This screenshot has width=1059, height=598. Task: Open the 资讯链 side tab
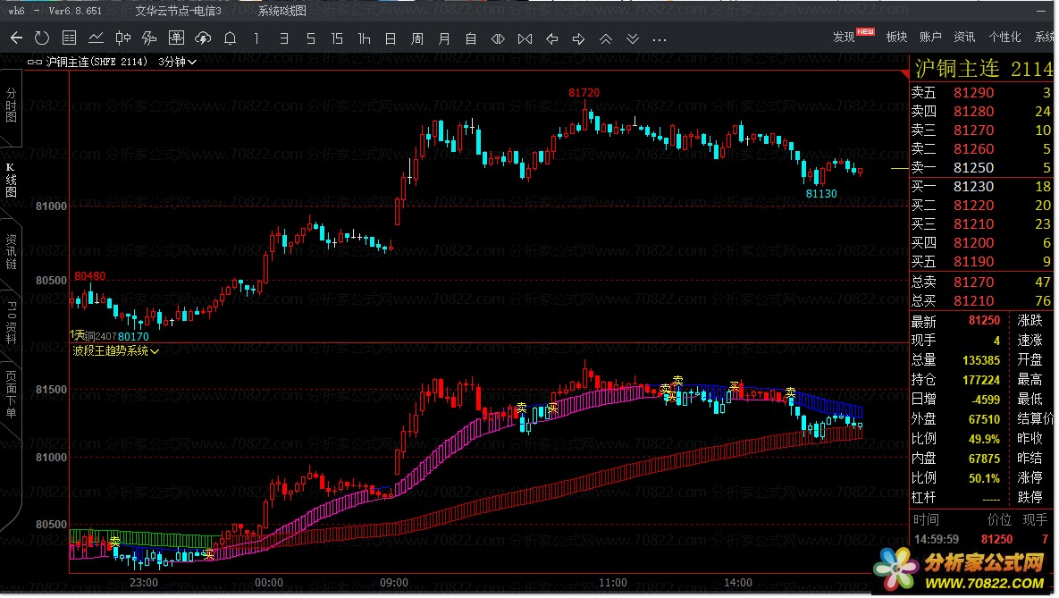[x=11, y=251]
